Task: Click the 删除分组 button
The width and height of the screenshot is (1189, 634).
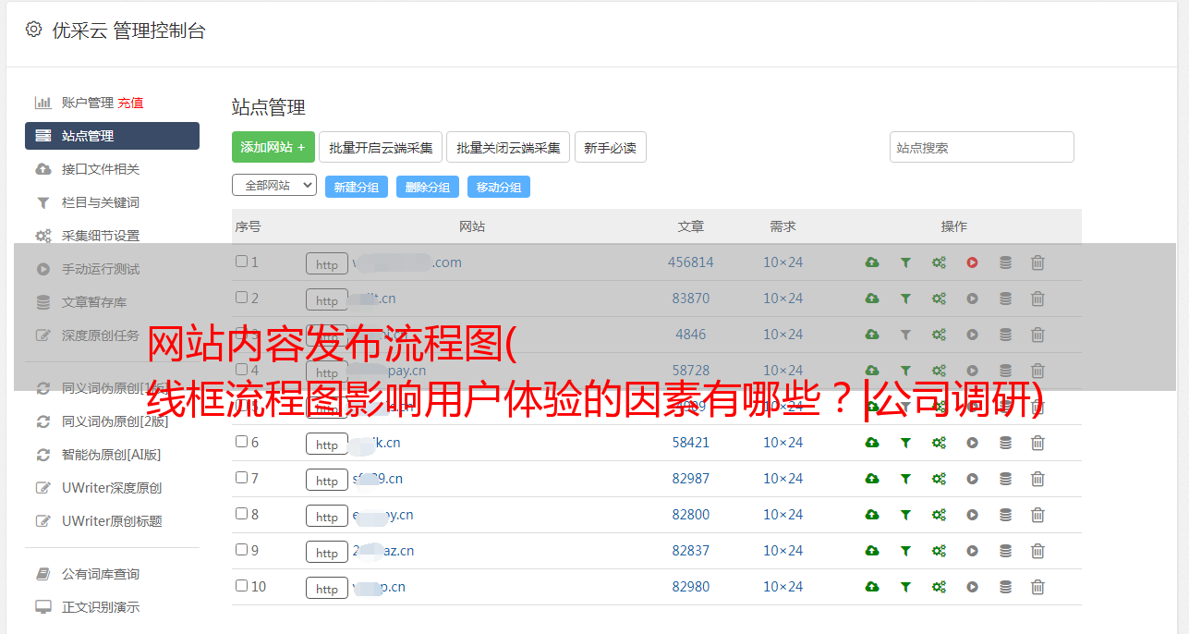Action: coord(428,187)
